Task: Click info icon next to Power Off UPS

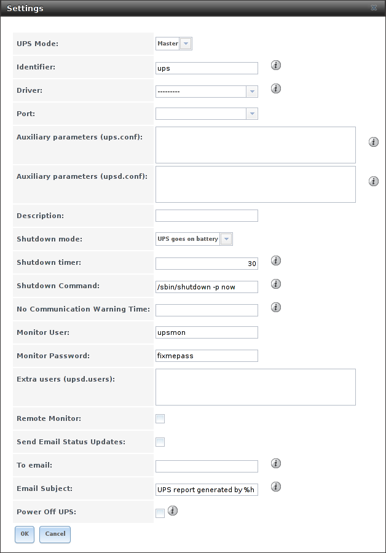Action: click(173, 511)
